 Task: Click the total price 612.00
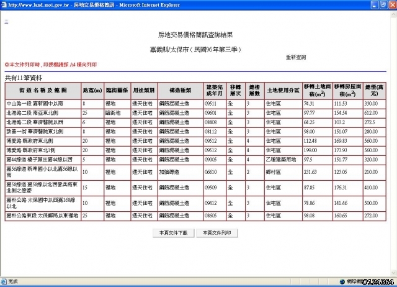(x=371, y=113)
